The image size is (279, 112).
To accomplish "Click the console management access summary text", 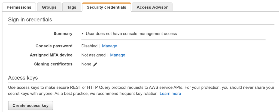I will [x=131, y=34].
